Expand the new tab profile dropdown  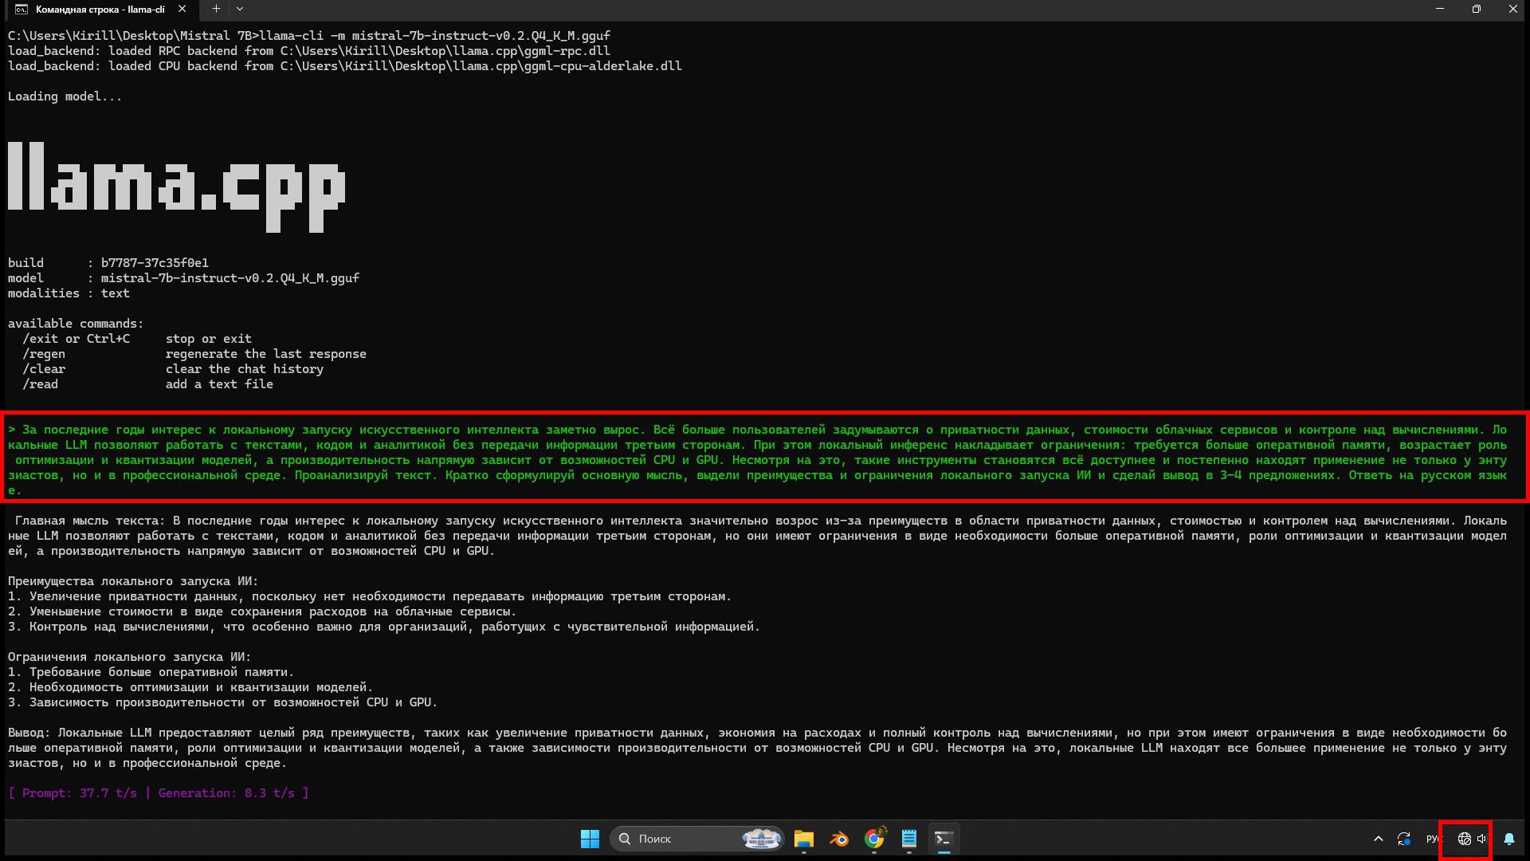point(240,9)
